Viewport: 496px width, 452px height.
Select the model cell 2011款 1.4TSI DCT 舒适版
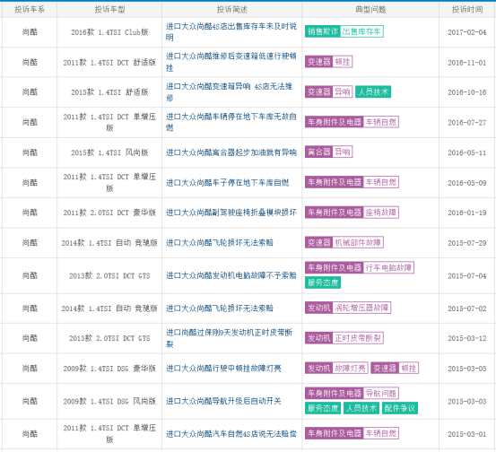[109, 62]
